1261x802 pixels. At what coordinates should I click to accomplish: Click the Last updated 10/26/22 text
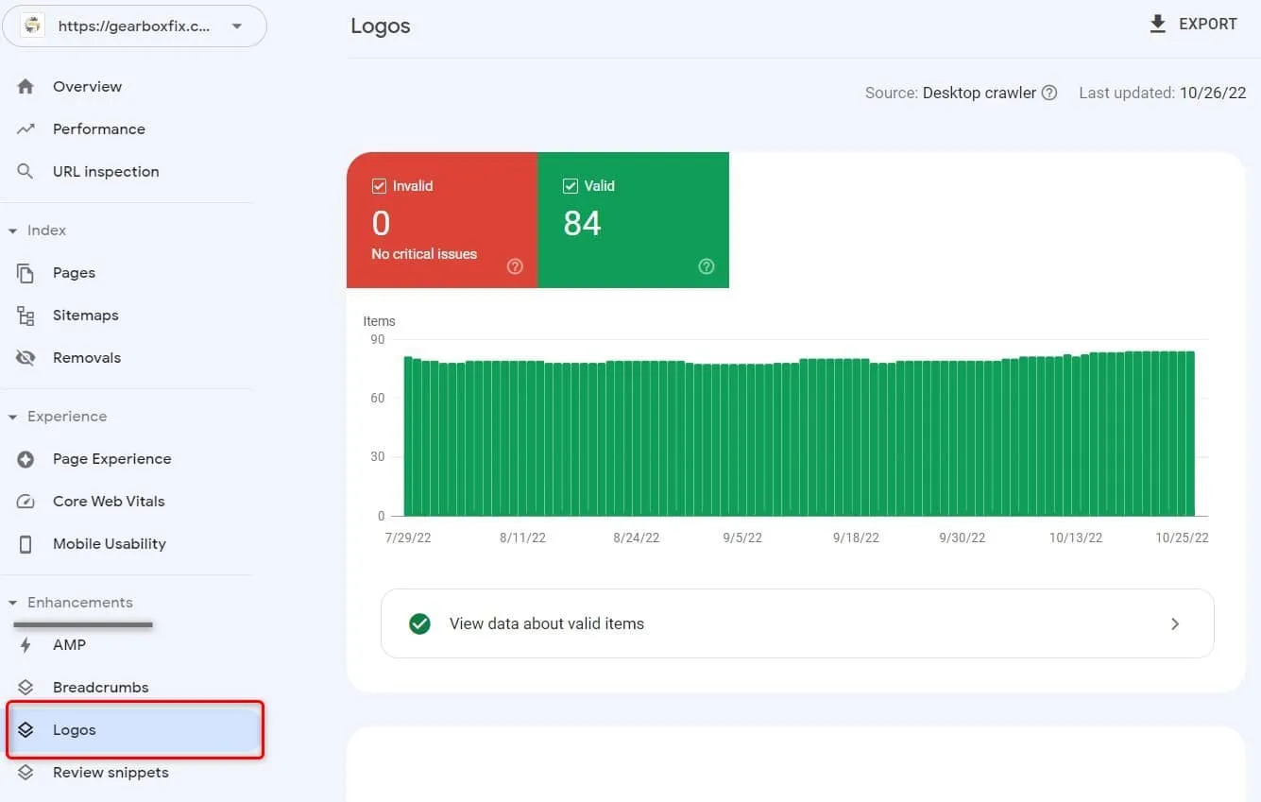pos(1163,93)
